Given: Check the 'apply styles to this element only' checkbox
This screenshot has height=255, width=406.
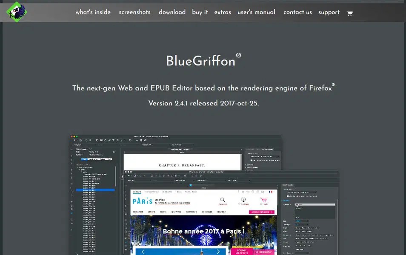Looking at the screenshot, I should pyautogui.click(x=287, y=196).
